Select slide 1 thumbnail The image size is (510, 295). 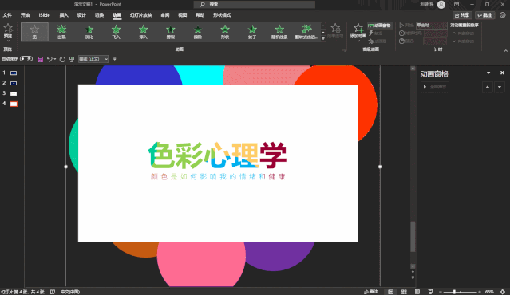pyautogui.click(x=14, y=73)
